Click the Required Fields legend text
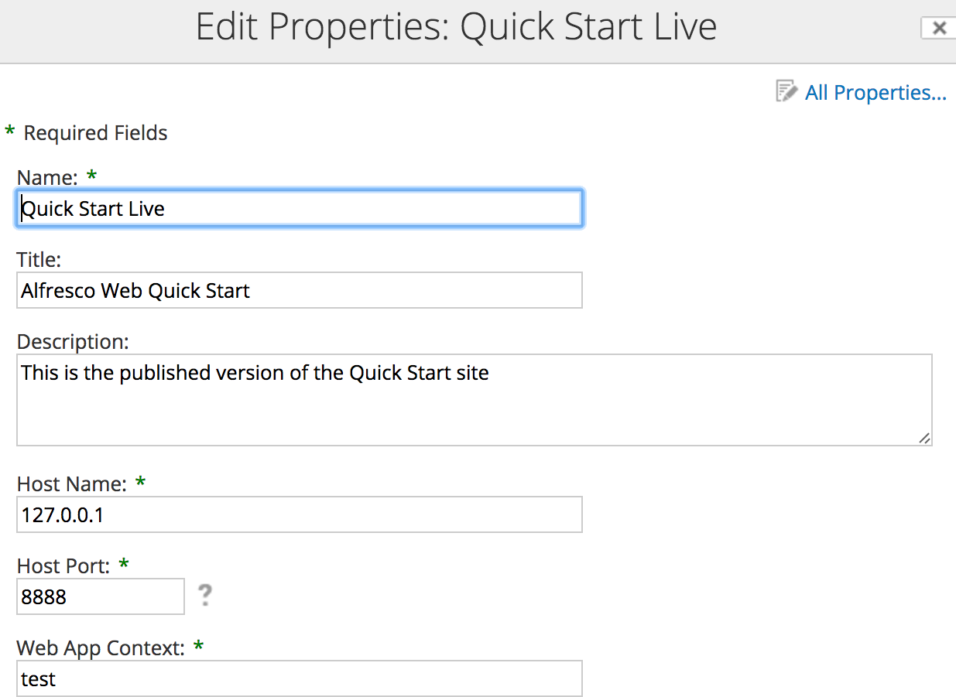956x697 pixels. [x=95, y=133]
